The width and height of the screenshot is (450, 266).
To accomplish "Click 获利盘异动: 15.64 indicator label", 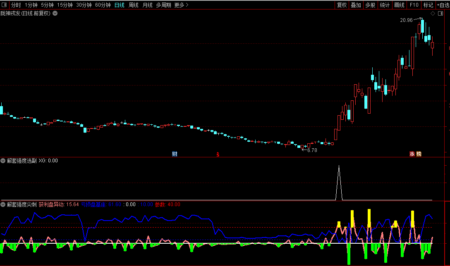I will 59,204.
